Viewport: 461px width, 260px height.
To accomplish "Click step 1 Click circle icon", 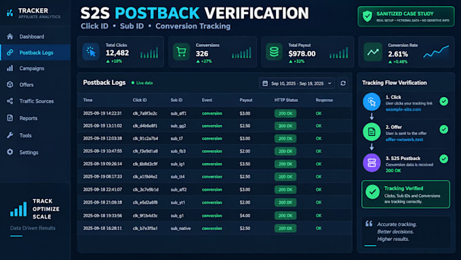I will (372, 102).
